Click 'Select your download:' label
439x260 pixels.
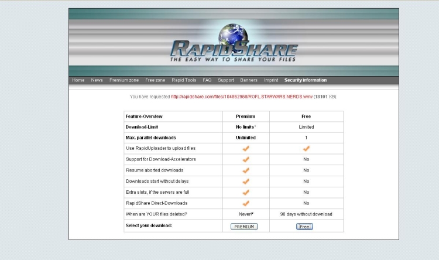[x=149, y=225]
